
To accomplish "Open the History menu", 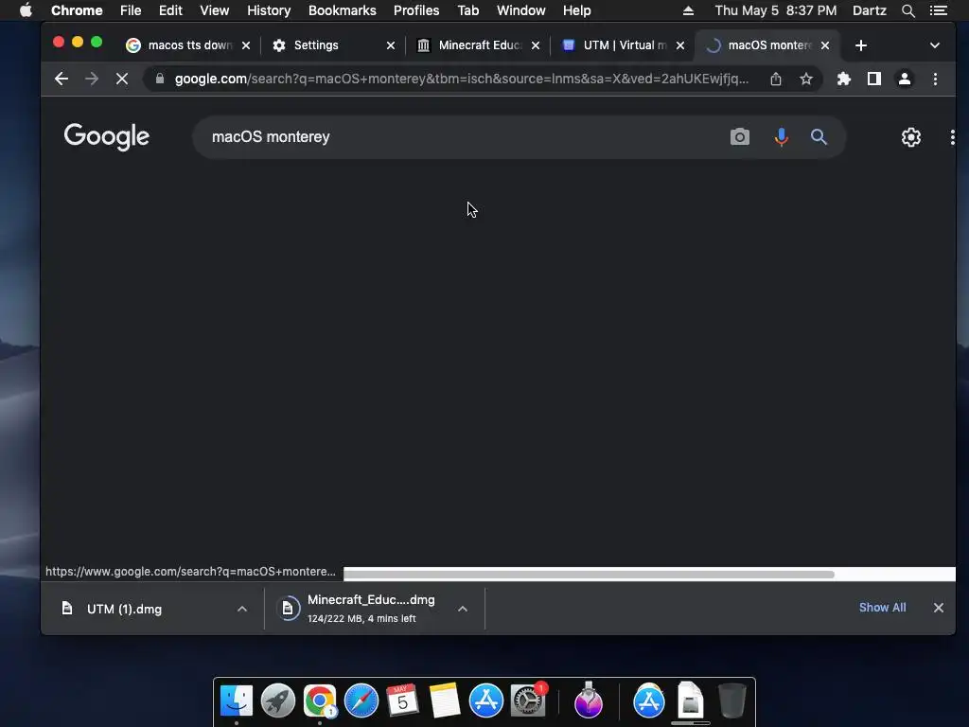I will tap(269, 10).
